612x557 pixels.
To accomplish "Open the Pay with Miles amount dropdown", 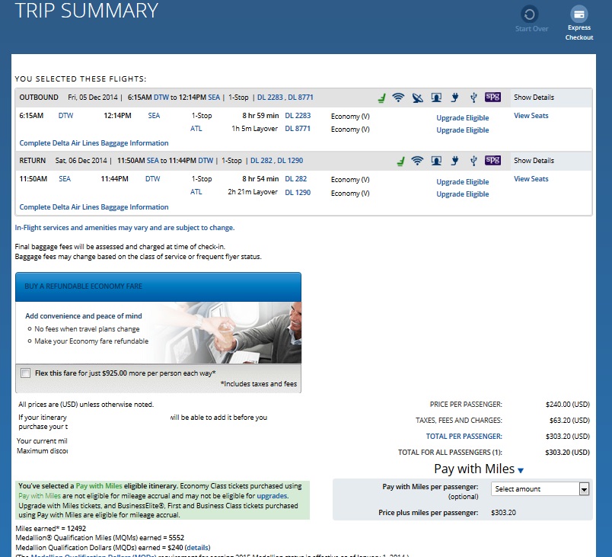I will click(540, 489).
